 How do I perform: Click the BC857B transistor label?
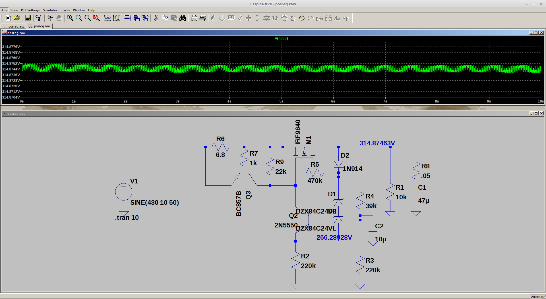click(x=239, y=203)
